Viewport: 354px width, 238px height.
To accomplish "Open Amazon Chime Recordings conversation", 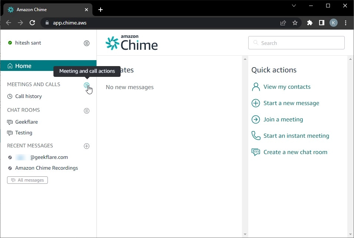I will pos(46,168).
